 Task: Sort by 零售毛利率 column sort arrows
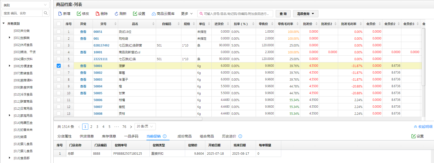pyautogui.click(x=298, y=24)
